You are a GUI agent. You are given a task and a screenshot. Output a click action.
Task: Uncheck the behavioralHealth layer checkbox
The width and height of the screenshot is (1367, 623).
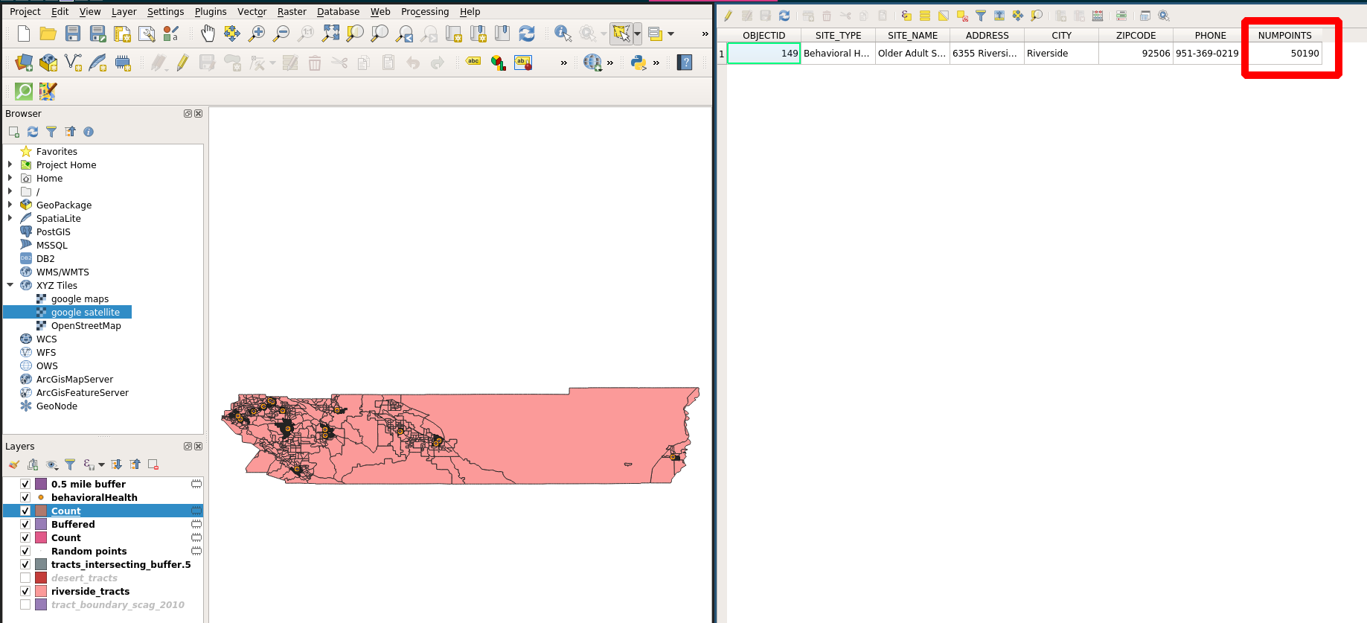[x=25, y=497]
